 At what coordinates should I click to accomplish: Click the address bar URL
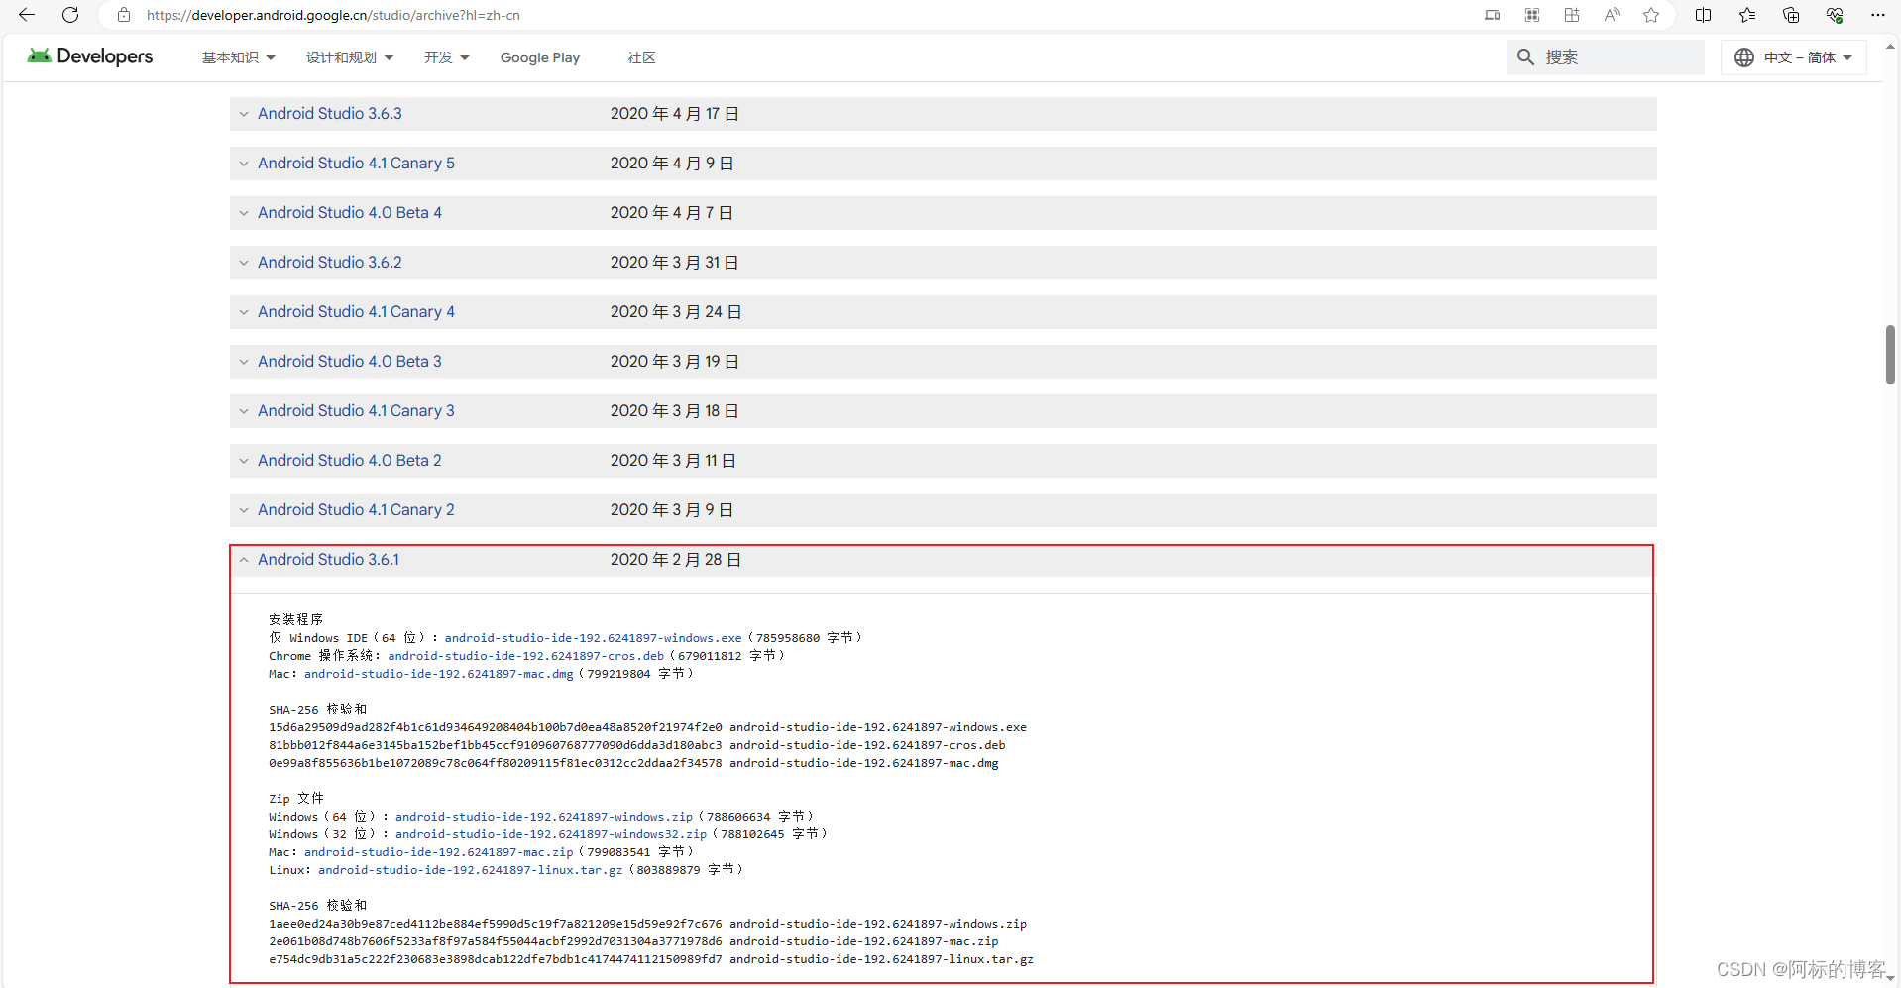coord(333,15)
